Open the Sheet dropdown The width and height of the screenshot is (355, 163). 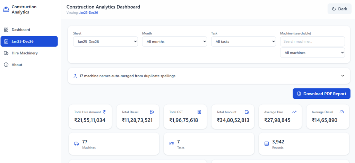[x=105, y=41]
